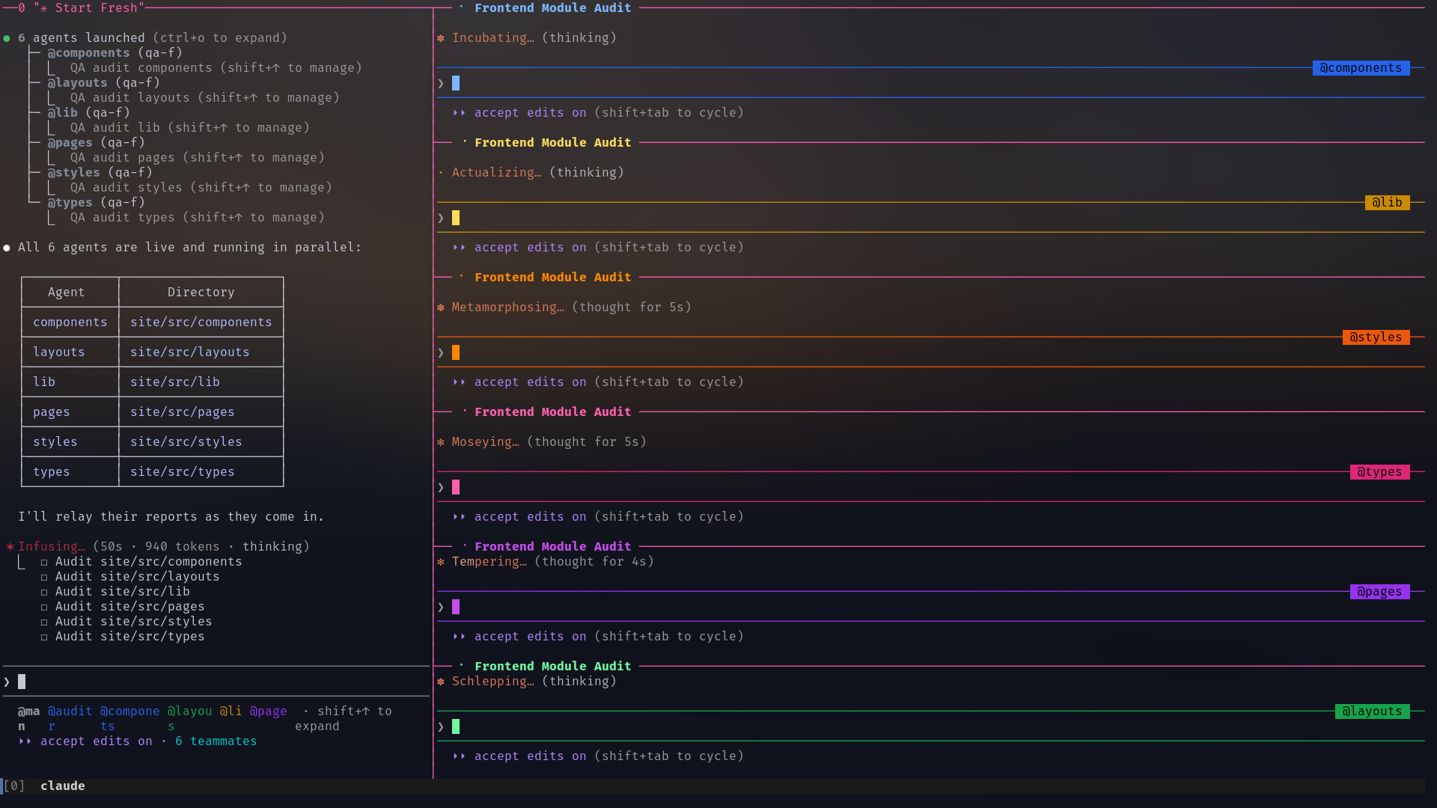Image resolution: width=1437 pixels, height=808 pixels.
Task: Focus the @layouts prompt input cursor
Action: [456, 726]
